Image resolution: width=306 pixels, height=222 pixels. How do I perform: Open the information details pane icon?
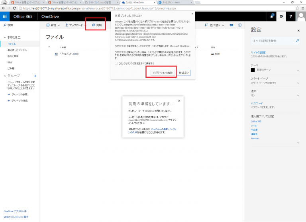(x=239, y=25)
